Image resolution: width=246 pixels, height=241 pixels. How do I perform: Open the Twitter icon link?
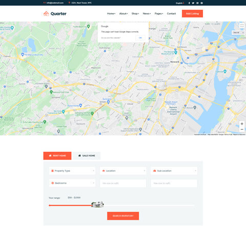(193, 3)
